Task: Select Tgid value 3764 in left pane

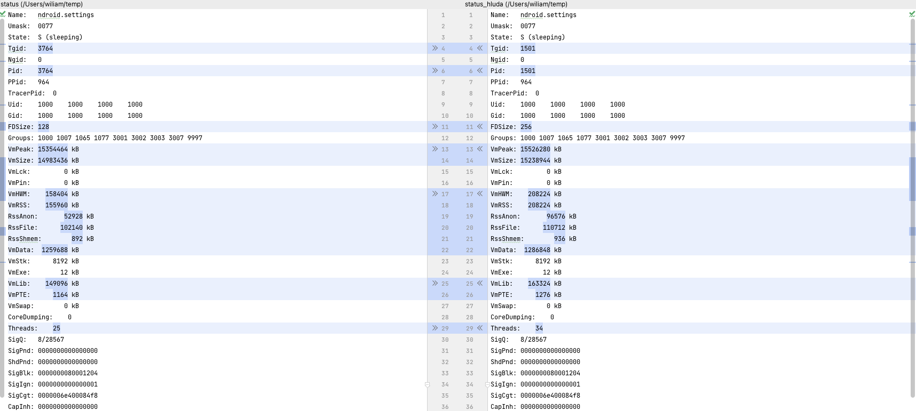Action: click(x=45, y=49)
